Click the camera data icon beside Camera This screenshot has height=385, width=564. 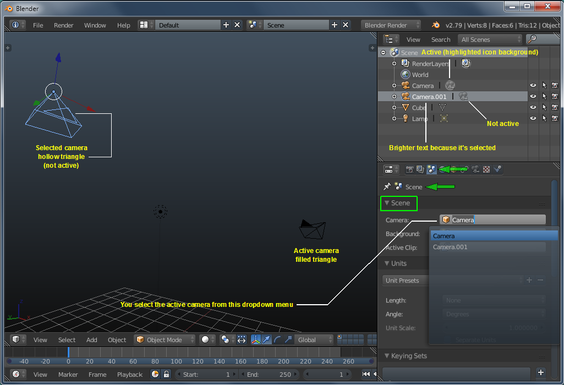(450, 85)
